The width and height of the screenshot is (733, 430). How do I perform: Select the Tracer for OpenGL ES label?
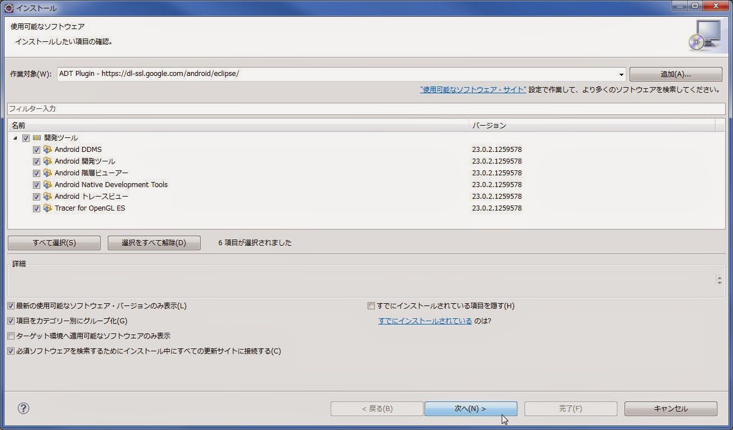coord(90,208)
